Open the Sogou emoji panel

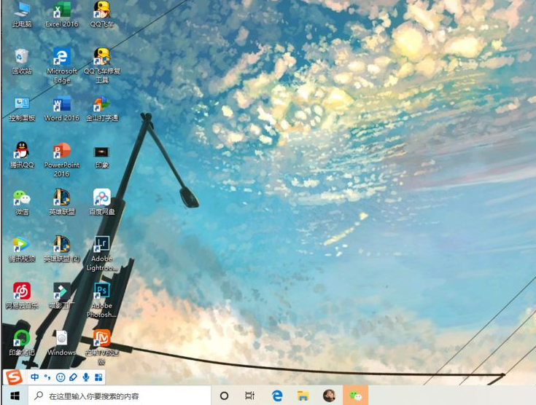[x=61, y=377]
